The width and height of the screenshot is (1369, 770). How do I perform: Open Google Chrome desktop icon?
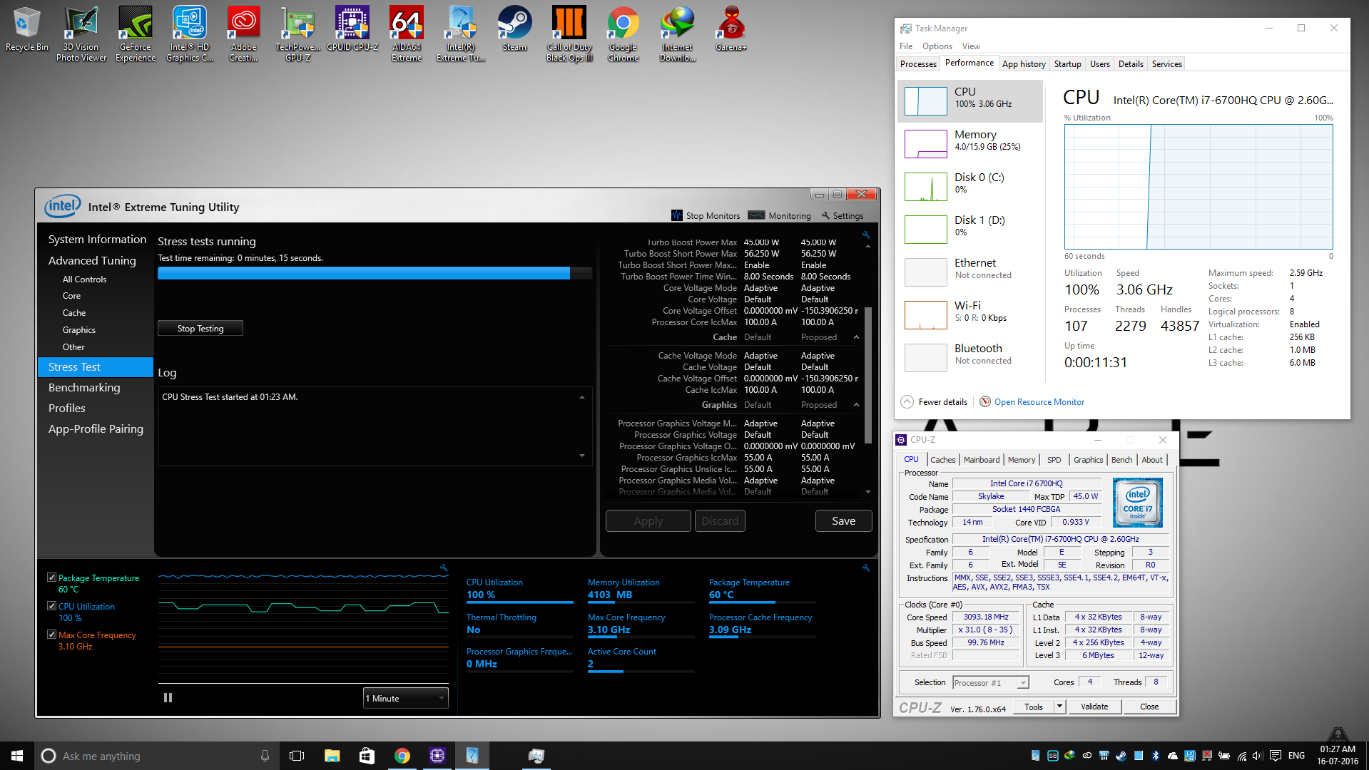click(x=623, y=34)
